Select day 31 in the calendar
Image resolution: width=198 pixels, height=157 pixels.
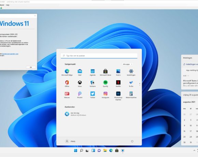191,142
